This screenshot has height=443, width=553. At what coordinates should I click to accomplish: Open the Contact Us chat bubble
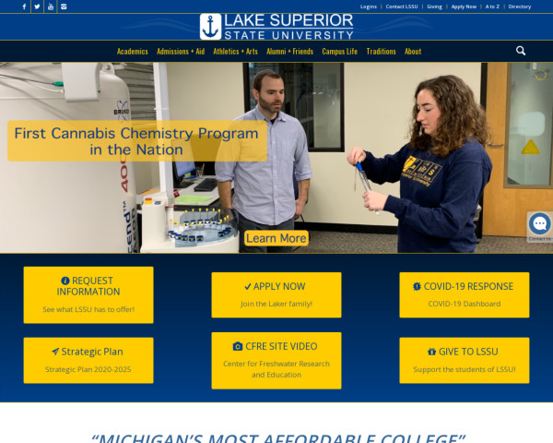pyautogui.click(x=539, y=224)
